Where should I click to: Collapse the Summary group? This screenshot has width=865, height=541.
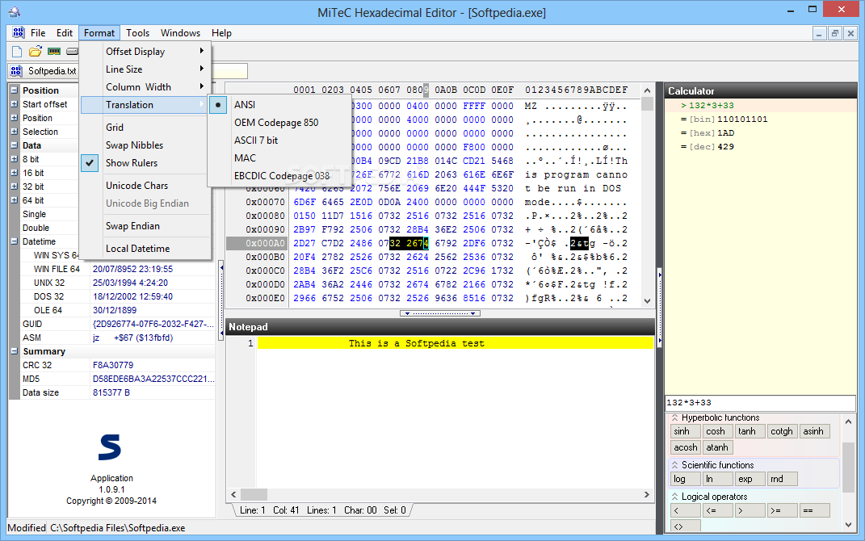(15, 350)
